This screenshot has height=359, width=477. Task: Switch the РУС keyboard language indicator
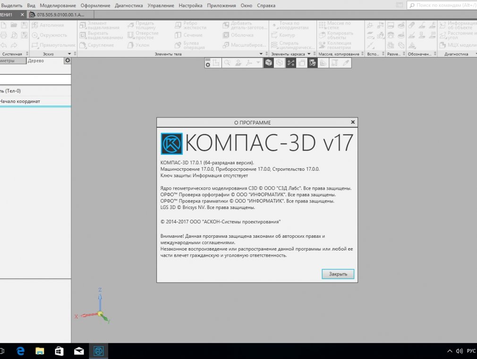471,351
